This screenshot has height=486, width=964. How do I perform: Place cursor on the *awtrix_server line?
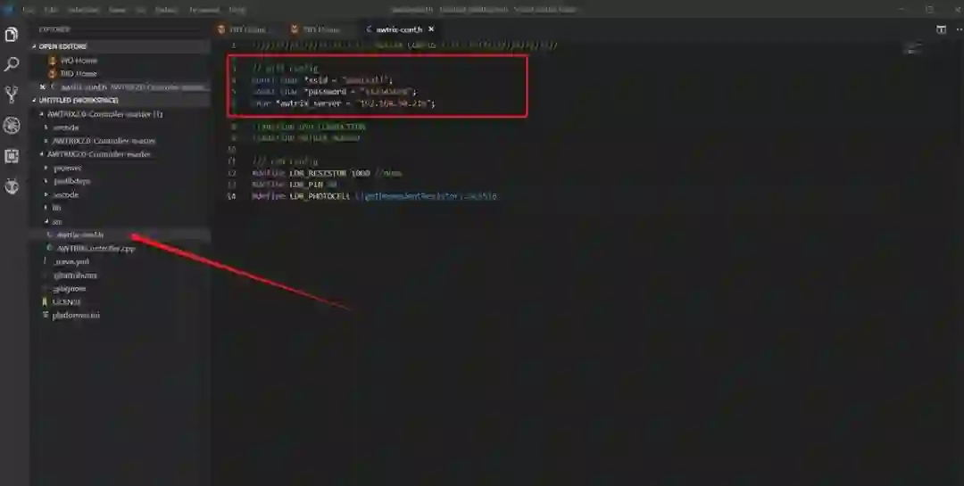[x=343, y=103]
